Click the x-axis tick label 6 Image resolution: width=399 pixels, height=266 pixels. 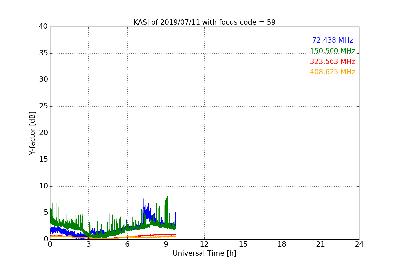click(x=127, y=244)
